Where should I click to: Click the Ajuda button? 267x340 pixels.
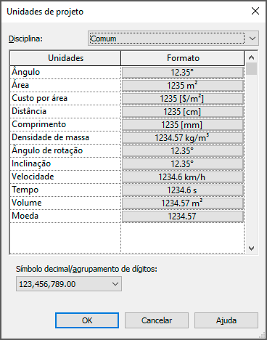pos(226,320)
